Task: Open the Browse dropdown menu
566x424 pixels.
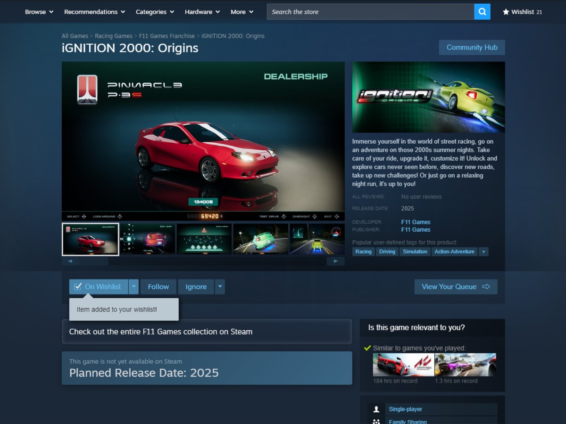Action: coord(39,12)
